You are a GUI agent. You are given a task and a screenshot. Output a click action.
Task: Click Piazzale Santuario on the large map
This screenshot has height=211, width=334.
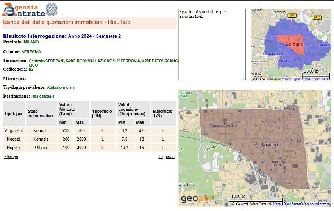223,126
